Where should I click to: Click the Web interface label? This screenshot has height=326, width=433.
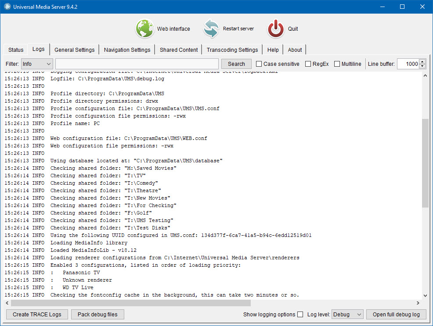(173, 29)
